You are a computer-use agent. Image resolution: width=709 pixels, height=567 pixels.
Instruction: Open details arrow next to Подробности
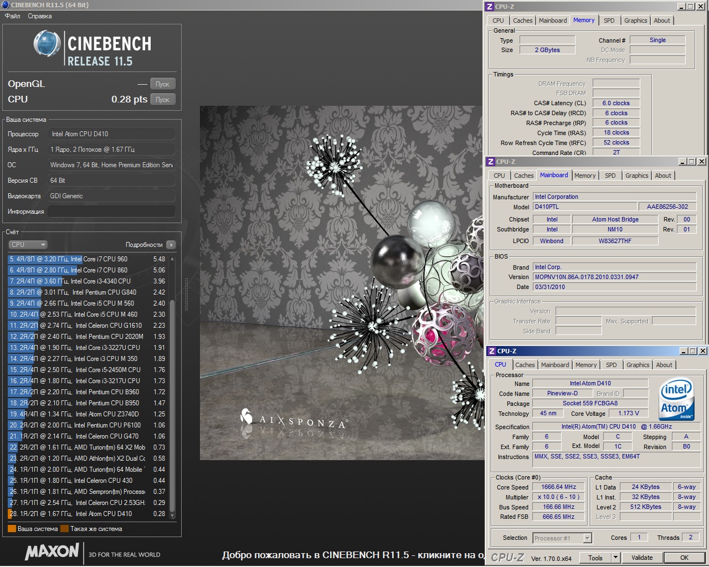pos(171,245)
